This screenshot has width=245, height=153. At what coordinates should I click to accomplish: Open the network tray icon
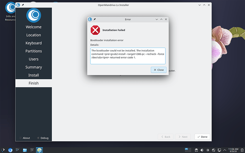[213, 150]
